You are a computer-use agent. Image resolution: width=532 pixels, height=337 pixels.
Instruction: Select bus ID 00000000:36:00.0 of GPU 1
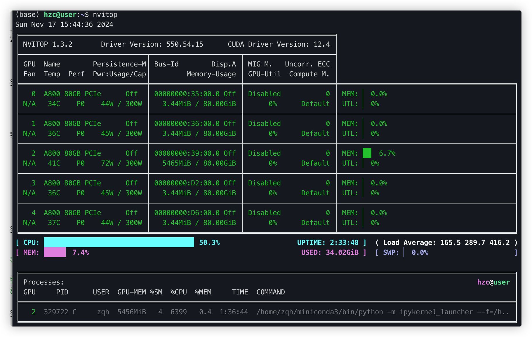[x=187, y=124]
